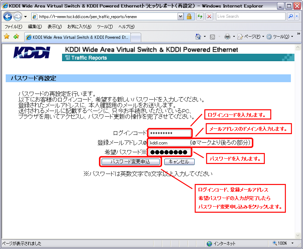Click the ログインコード input field

click(x=170, y=133)
